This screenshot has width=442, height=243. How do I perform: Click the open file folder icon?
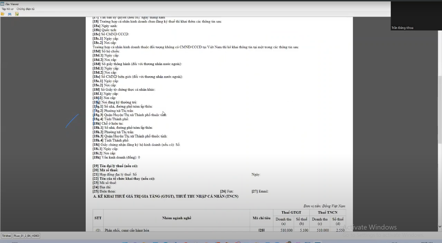click(x=3, y=14)
